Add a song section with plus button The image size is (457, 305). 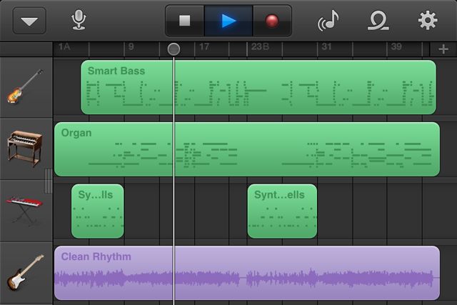(x=443, y=49)
